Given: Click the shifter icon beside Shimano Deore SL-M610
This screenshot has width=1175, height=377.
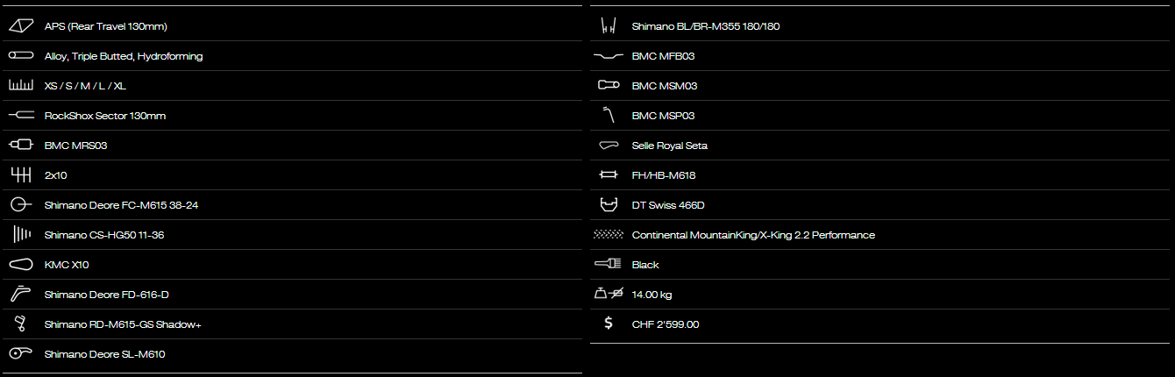Looking at the screenshot, I should 20,354.
